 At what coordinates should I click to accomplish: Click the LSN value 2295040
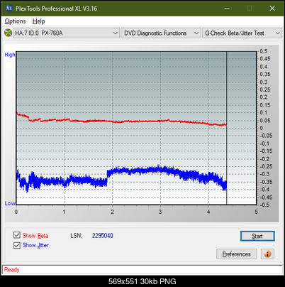103,236
